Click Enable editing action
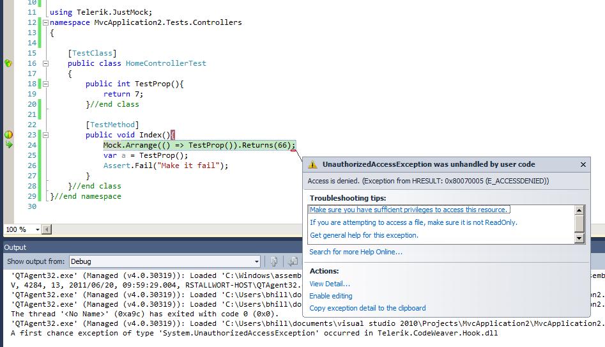The height and width of the screenshot is (347, 605). point(330,296)
